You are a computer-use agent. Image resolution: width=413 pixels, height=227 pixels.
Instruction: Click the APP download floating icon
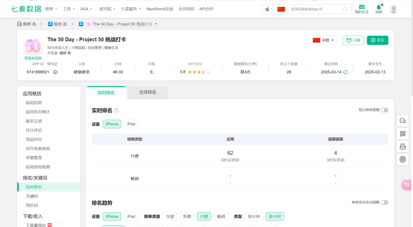(x=403, y=159)
